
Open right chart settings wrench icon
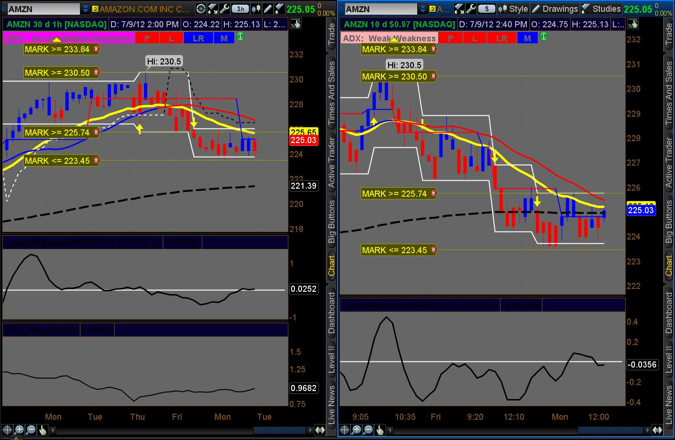tap(471, 8)
